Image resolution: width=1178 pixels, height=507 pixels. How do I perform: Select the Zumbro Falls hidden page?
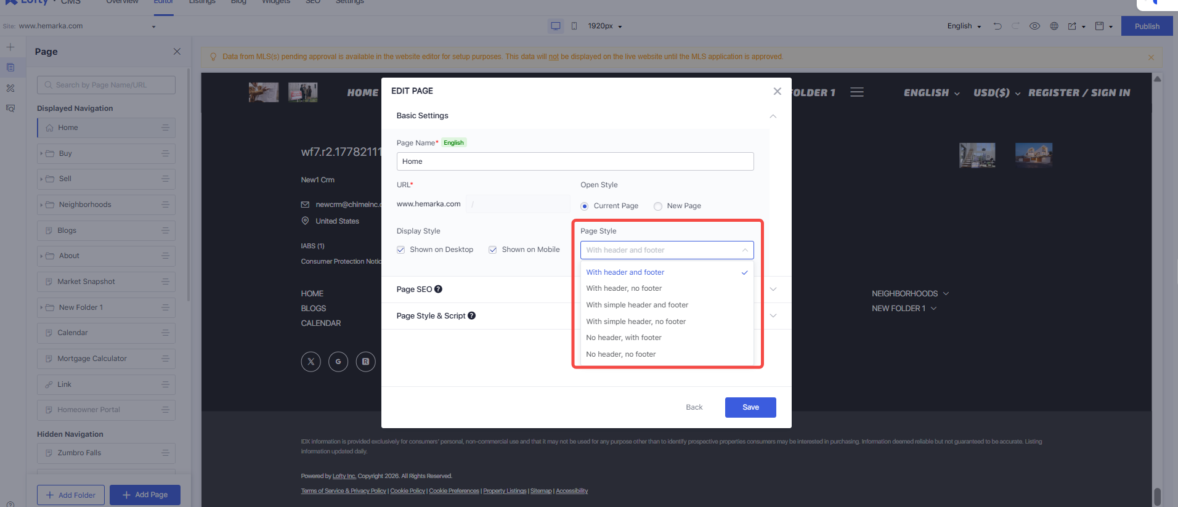click(x=106, y=453)
